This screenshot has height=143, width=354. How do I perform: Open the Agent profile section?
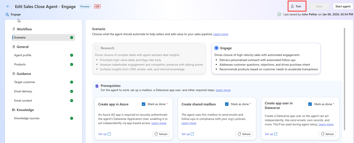(23, 55)
